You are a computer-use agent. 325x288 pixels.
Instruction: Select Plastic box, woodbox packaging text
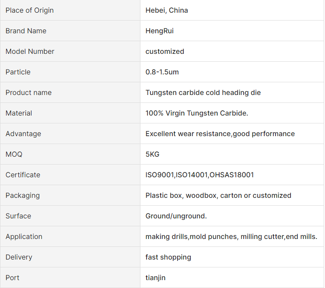point(181,196)
